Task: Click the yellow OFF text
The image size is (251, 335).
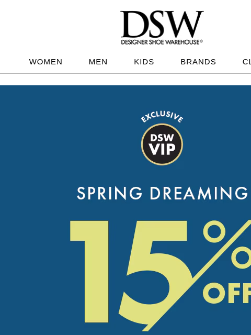Action: pyautogui.click(x=226, y=293)
